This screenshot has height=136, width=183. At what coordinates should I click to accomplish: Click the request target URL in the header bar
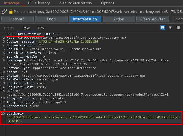[100, 12]
